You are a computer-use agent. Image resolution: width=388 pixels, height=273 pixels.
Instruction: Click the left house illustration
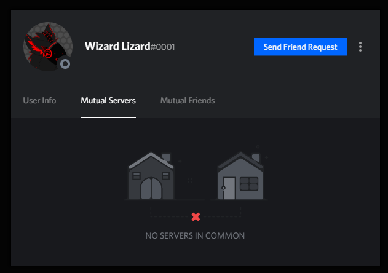151,176
